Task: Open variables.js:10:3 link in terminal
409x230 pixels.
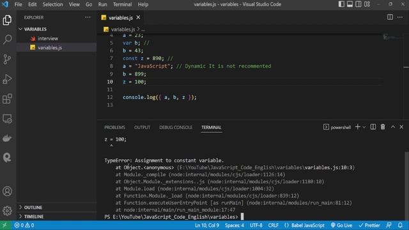Action: tap(328, 167)
